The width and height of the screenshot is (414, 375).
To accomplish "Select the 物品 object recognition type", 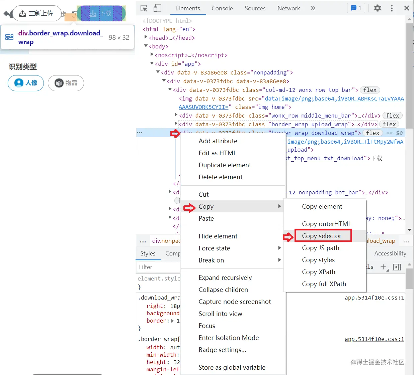I will pos(66,83).
